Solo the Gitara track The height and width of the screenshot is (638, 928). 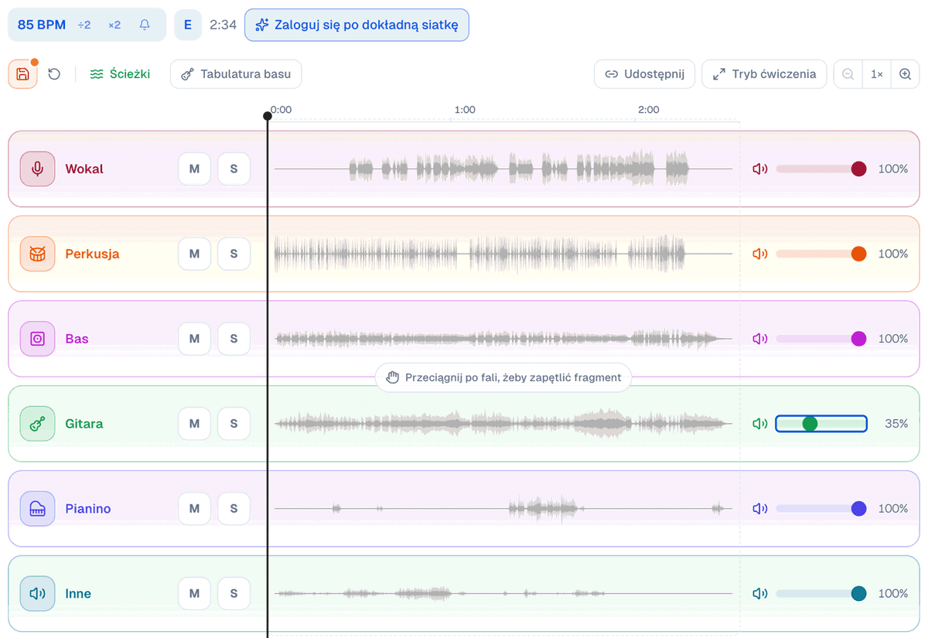point(234,424)
